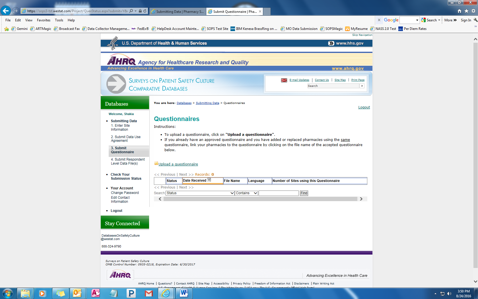
Task: Click the search value text field beside Contains
Action: (x=279, y=193)
